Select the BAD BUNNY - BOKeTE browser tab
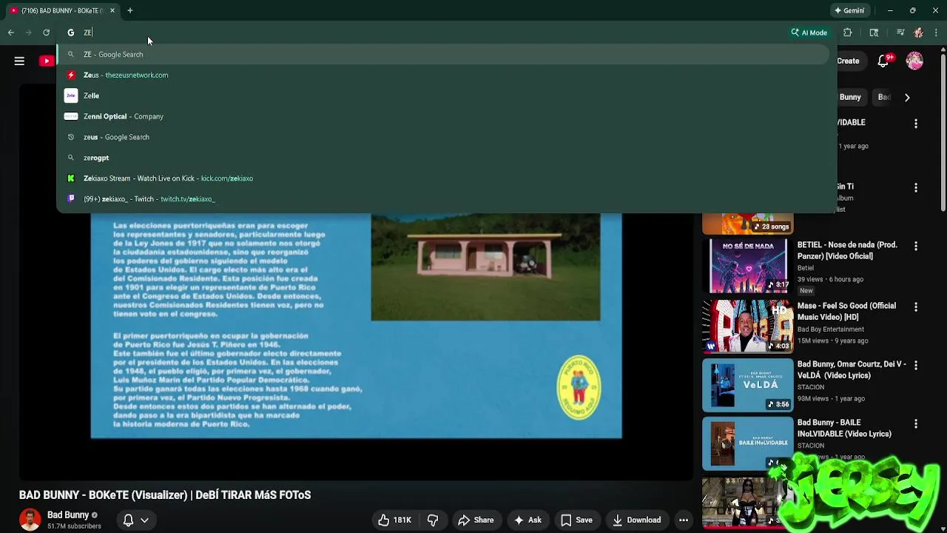 pos(62,10)
